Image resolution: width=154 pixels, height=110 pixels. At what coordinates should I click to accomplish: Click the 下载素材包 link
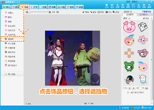146,12
